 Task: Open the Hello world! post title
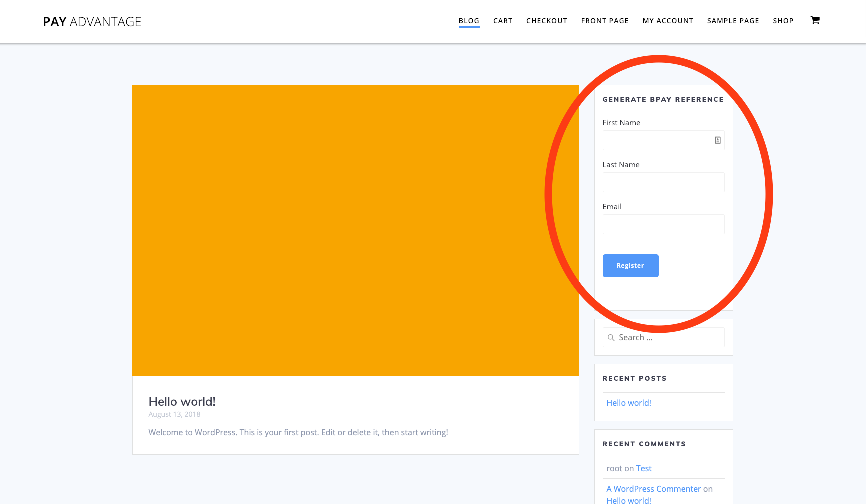[182, 402]
